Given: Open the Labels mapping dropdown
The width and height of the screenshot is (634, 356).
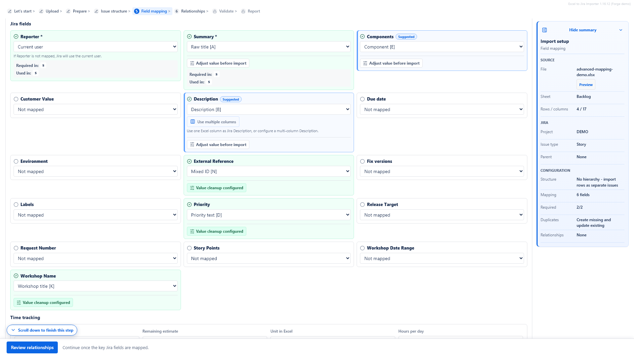Looking at the screenshot, I should coord(95,215).
